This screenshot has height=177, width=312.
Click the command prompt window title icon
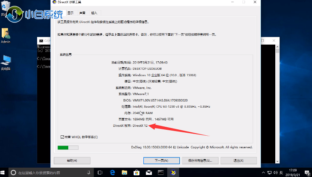tap(41, 41)
